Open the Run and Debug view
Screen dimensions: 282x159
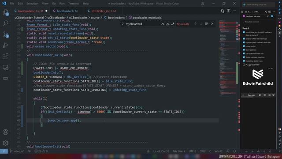[6, 45]
